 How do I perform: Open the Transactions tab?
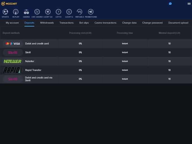tap(66, 23)
